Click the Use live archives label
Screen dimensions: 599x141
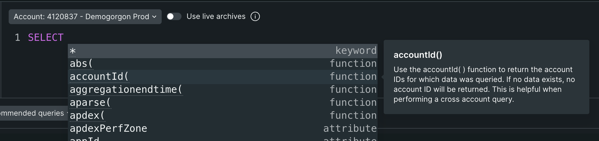(216, 16)
